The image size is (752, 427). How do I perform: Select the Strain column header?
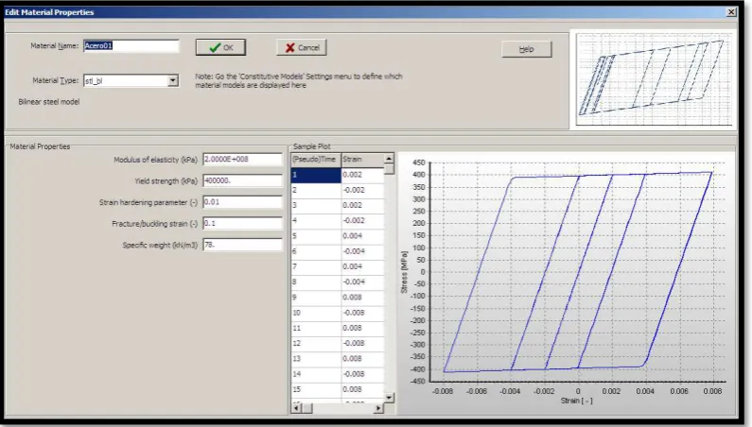tap(362, 159)
